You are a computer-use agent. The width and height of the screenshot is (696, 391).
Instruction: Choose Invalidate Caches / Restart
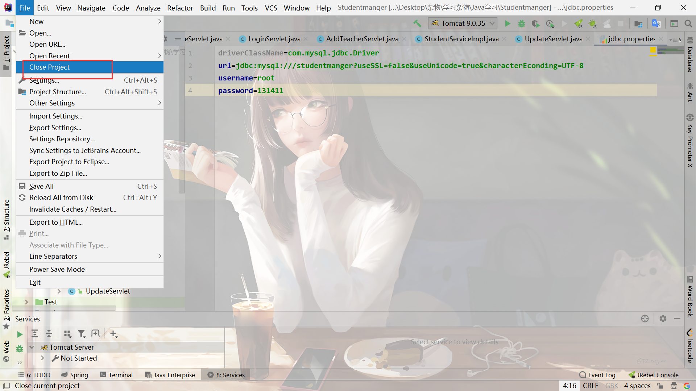90,209
